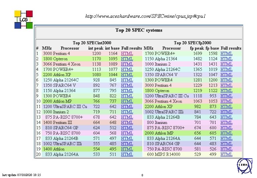The width and height of the screenshot is (257, 178).
Task: Click the int base value 1164
Action: (x=113, y=53)
